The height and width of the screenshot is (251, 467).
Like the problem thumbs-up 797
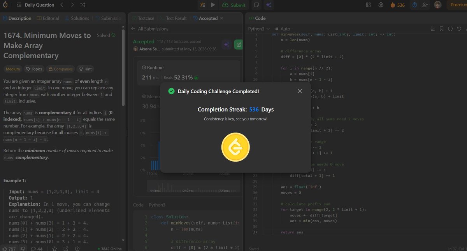pyautogui.click(x=9, y=249)
